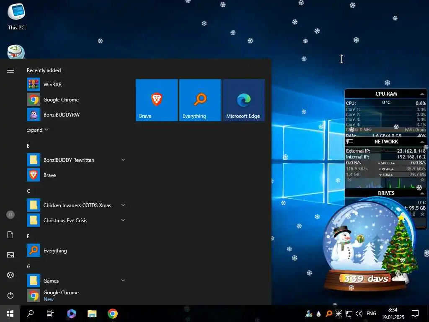This screenshot has width=429, height=322.
Task: Open Pictures from the Start sidebar
Action: coord(10,255)
